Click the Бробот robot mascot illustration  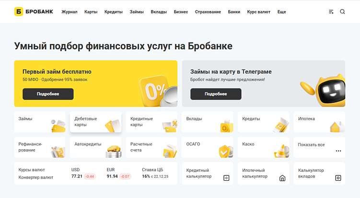[x=323, y=90]
